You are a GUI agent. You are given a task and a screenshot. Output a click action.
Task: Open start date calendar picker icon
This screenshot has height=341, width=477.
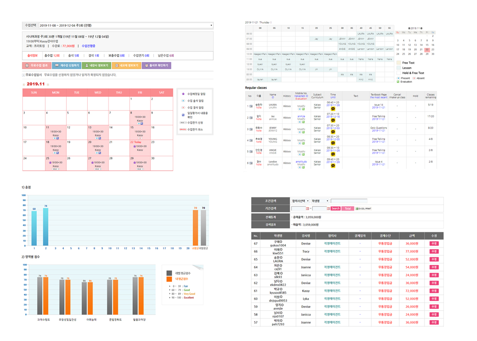click(308, 208)
